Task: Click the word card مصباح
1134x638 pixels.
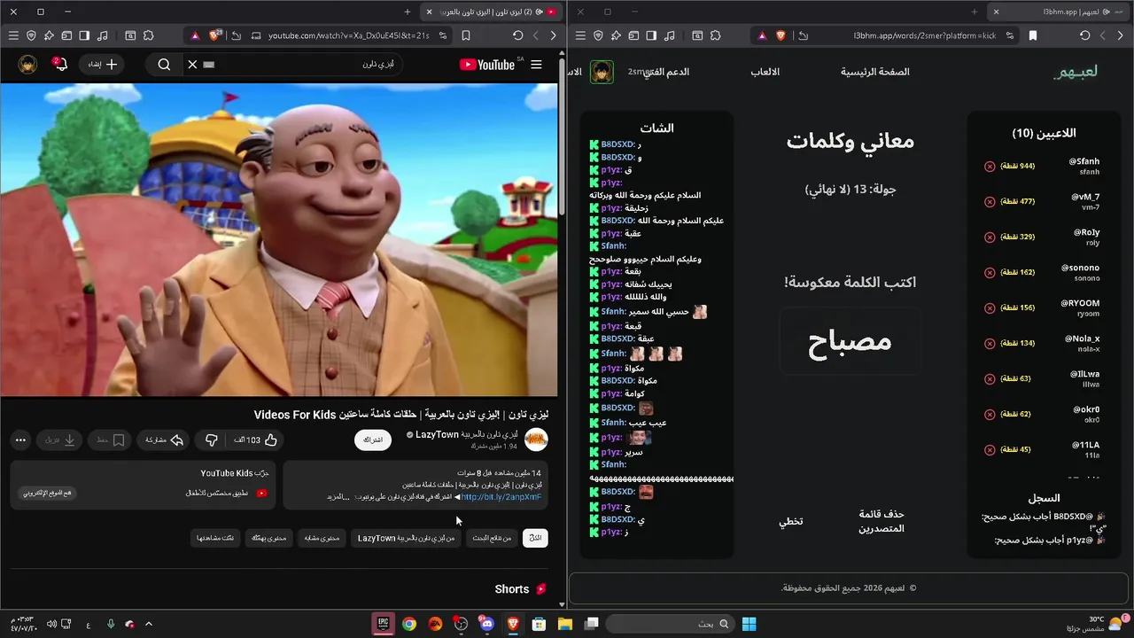Action: click(x=850, y=341)
